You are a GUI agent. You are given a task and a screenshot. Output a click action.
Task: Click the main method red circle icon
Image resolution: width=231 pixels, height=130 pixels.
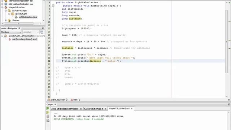[10, 39]
